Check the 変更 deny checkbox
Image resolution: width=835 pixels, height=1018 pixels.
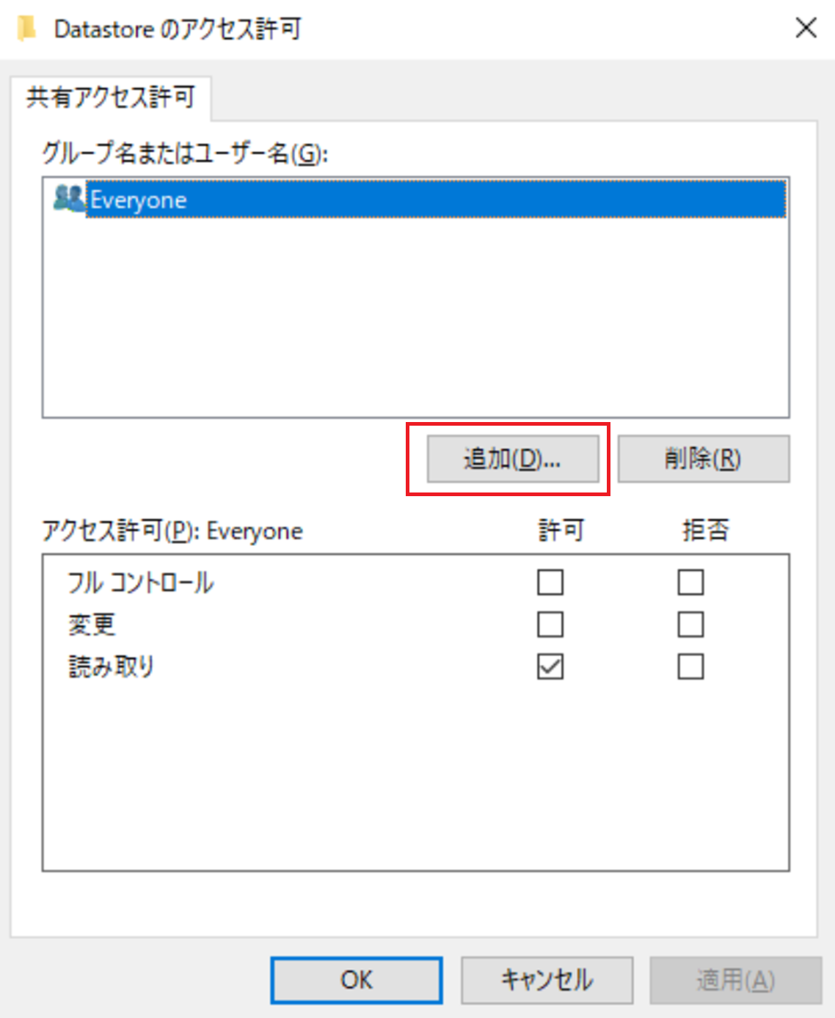(690, 625)
